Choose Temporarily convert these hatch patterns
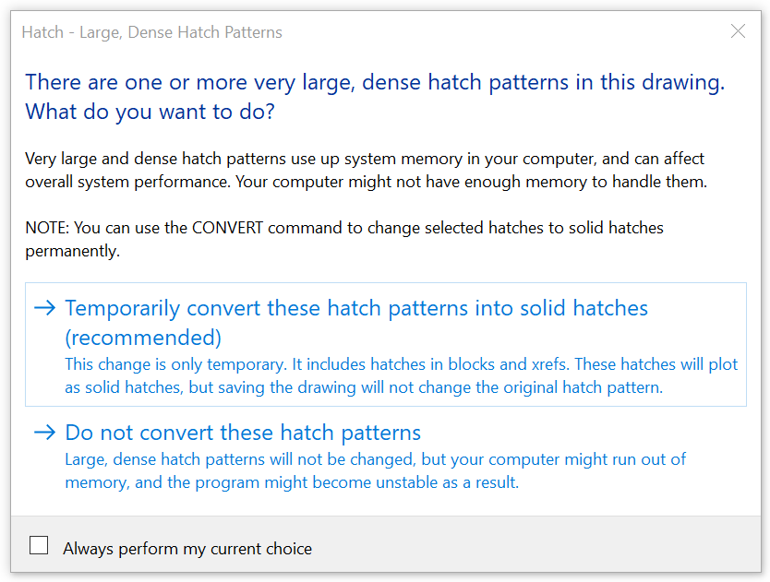Image resolution: width=770 pixels, height=582 pixels. point(356,308)
